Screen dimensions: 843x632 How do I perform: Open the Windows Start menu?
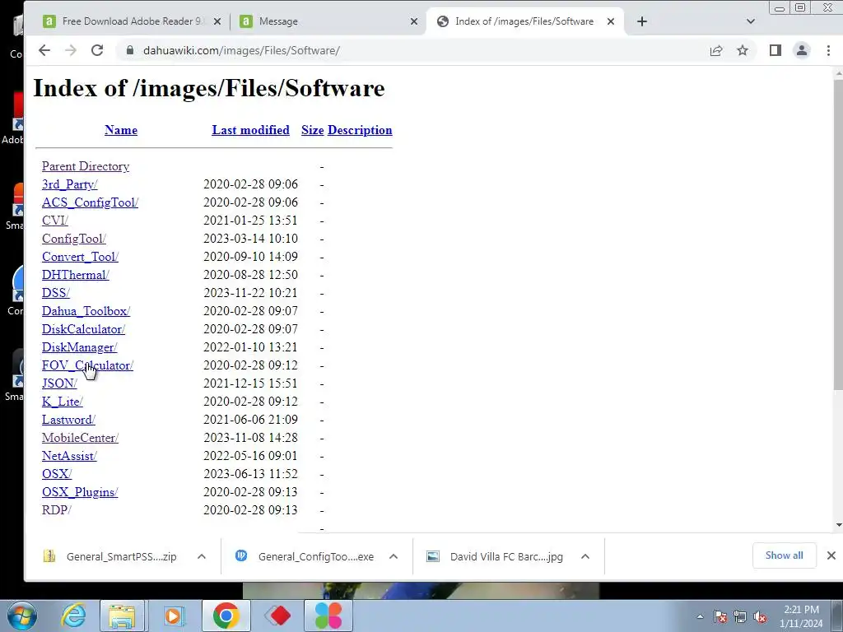21,616
